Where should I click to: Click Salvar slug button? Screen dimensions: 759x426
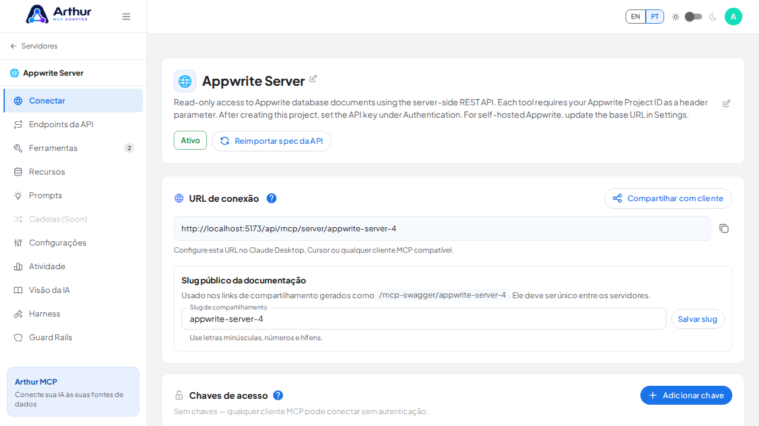(698, 319)
